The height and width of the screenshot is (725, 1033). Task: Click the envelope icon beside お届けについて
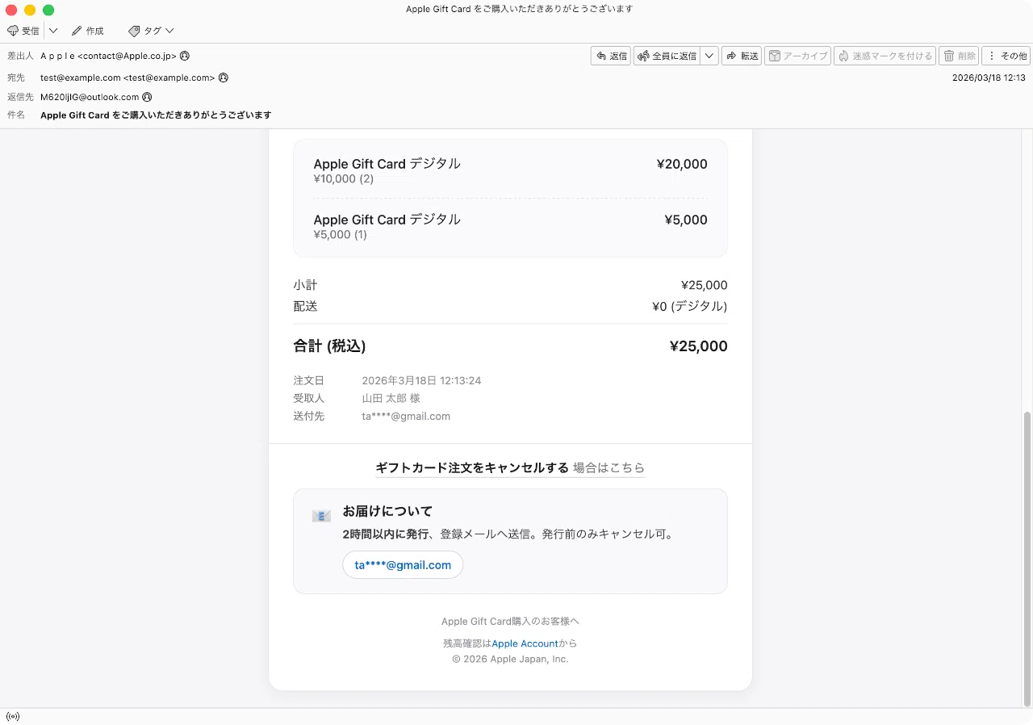click(321, 516)
